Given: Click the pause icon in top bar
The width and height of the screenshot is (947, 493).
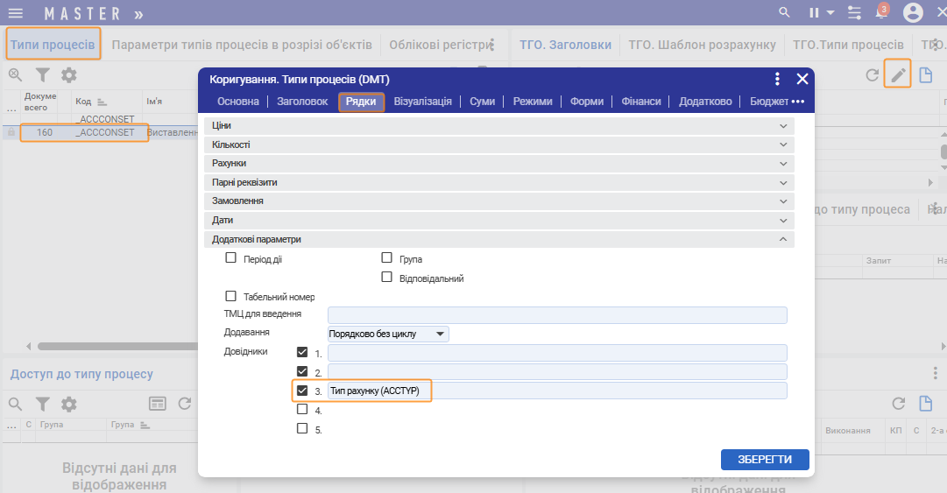Looking at the screenshot, I should [x=814, y=12].
